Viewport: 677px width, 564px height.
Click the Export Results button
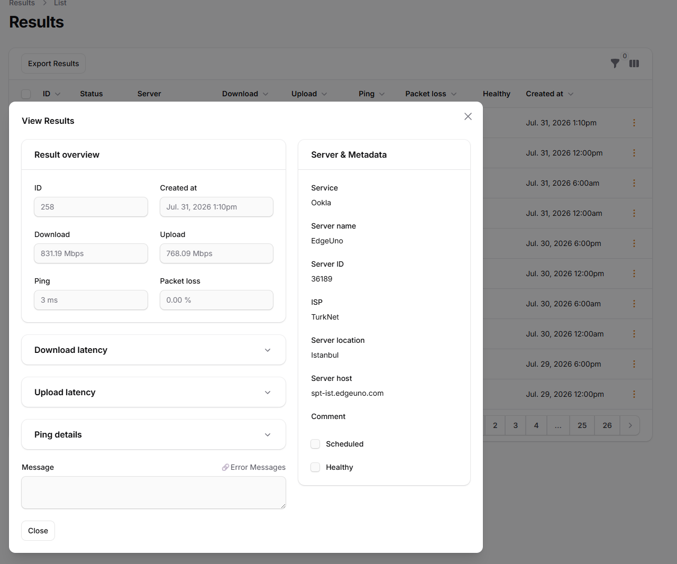coord(53,63)
